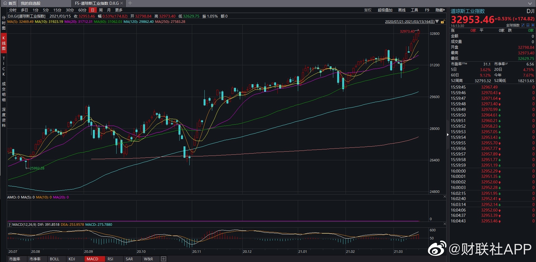The image size is (536, 262).
Task: Open the 更多 more periods menu
Action: [x=119, y=10]
